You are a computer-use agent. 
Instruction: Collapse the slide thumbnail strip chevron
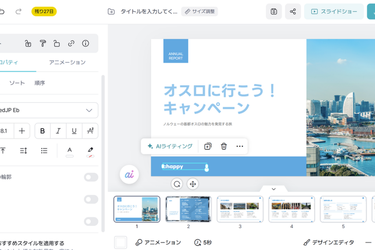coord(274,189)
